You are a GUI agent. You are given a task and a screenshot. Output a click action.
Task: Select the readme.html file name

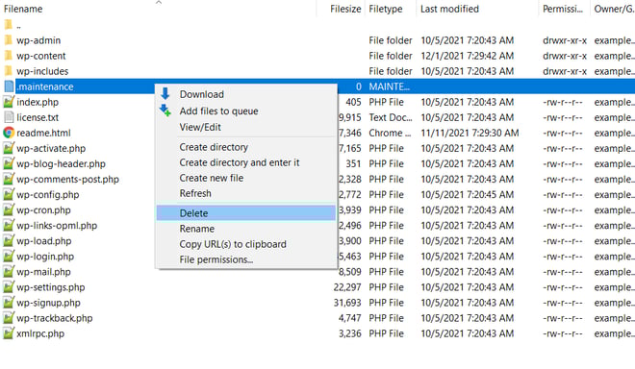tap(43, 133)
